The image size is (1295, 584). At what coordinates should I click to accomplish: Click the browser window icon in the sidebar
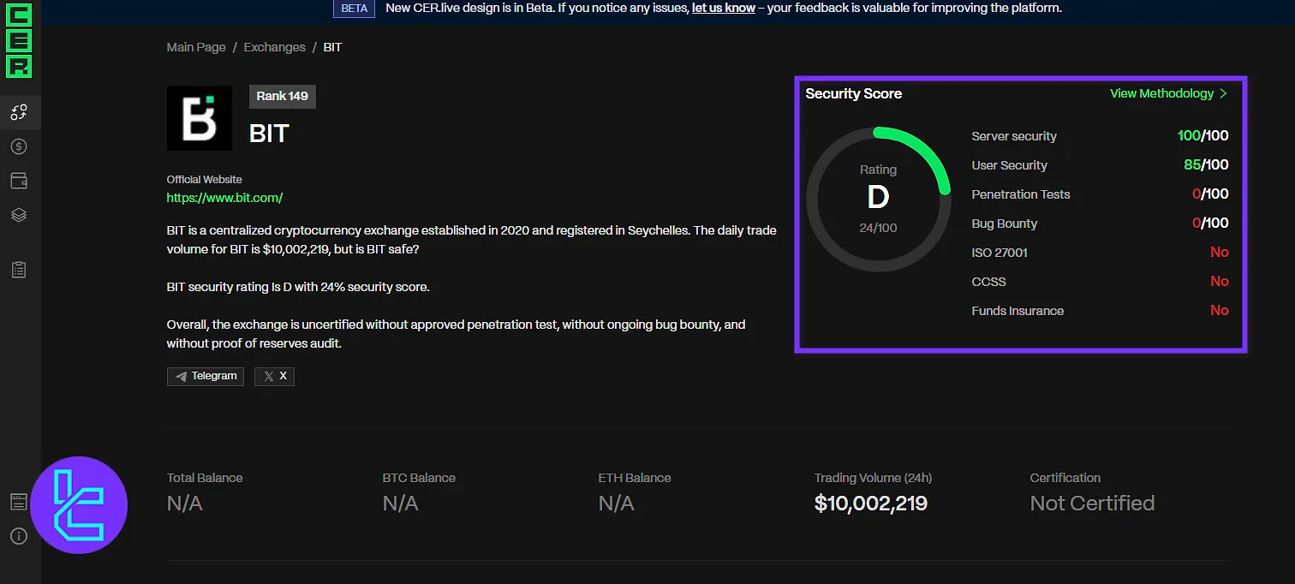(x=19, y=502)
